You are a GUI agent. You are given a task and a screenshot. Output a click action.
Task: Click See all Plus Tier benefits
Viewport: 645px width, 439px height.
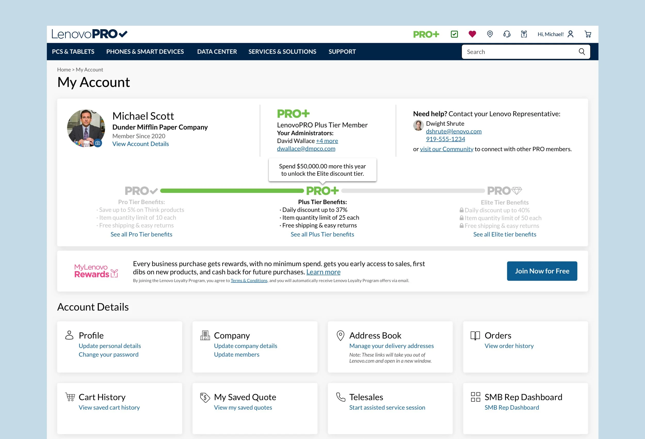(x=322, y=234)
